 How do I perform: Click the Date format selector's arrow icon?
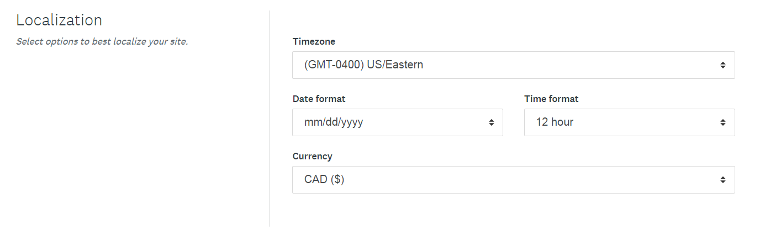pos(491,122)
